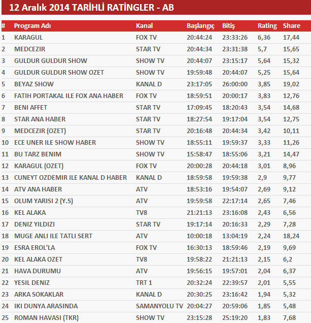The image size is (311, 323).
Task: Select 'OLUM YARISI 2 (Y.S)' program name
Action: coord(44,201)
